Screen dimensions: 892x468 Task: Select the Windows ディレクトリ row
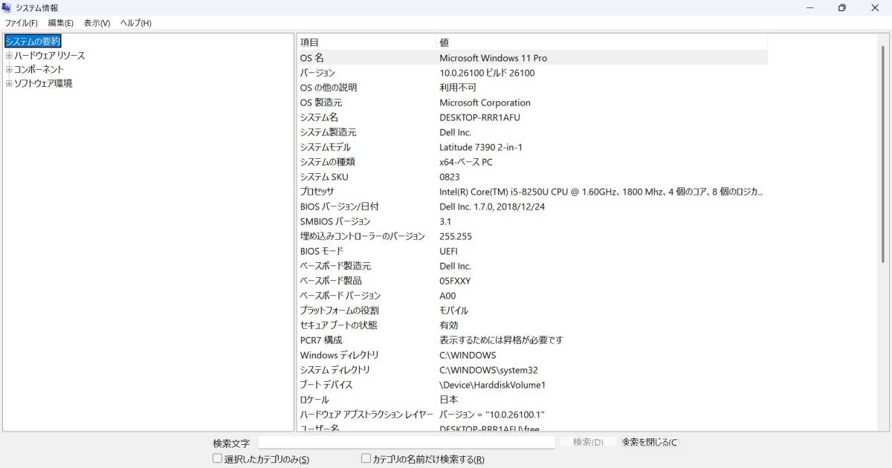532,355
